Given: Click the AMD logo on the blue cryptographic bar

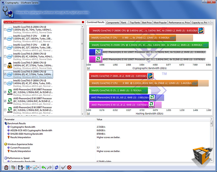Looking at the screenshot, I should (98, 52).
